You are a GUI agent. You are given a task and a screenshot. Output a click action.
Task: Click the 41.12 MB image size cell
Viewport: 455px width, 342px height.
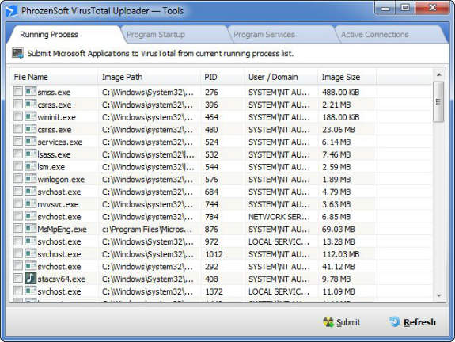[x=339, y=267]
